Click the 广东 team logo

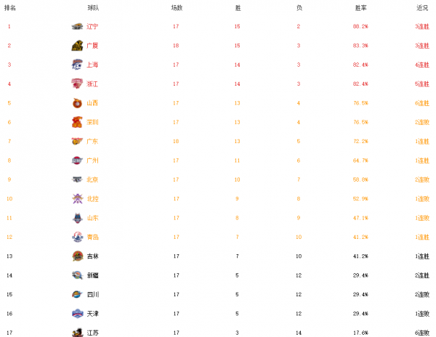(77, 141)
